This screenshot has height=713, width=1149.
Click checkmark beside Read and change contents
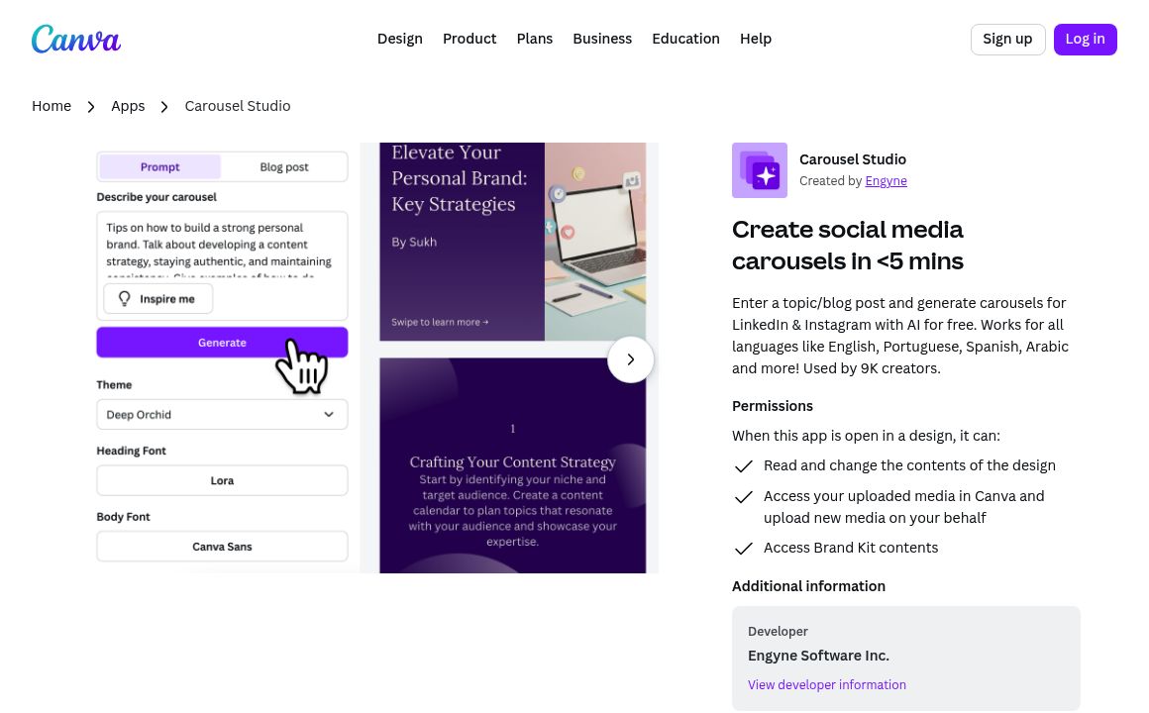[x=743, y=466]
